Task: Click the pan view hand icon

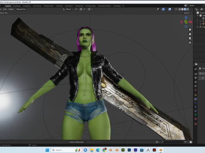Action: coord(190,34)
